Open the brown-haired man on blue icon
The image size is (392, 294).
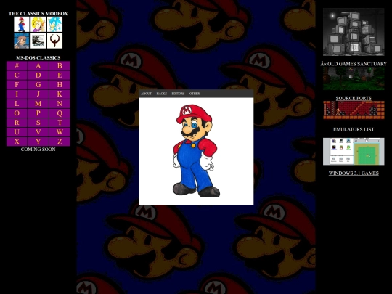point(22,41)
